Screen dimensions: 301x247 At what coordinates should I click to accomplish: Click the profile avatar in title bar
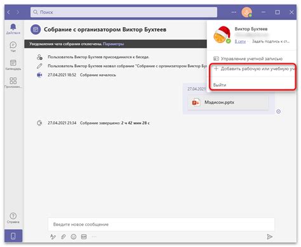(246, 12)
